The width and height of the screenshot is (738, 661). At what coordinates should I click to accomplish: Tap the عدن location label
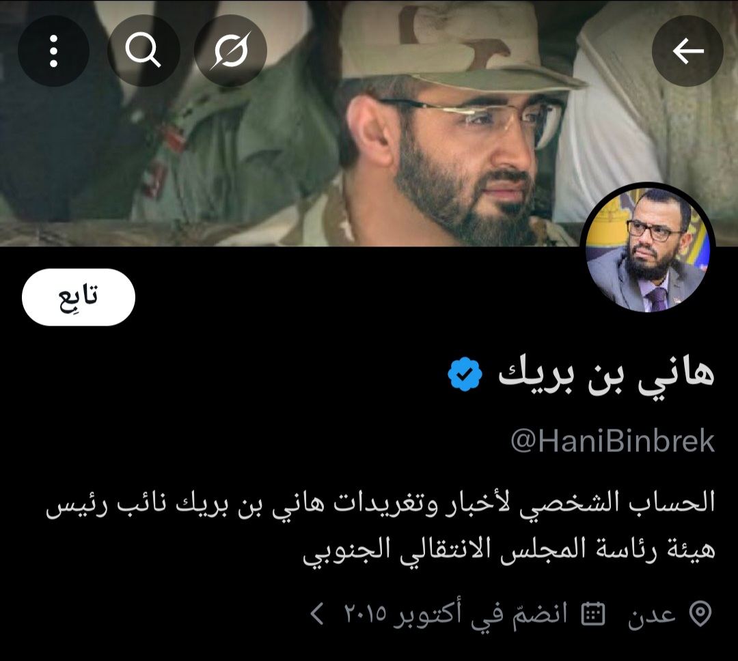click(652, 614)
